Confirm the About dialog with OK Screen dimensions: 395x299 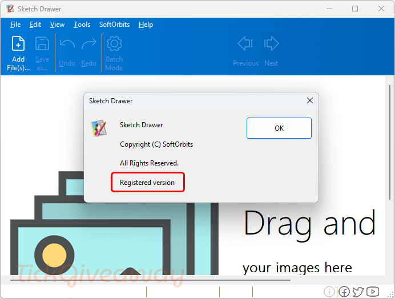279,128
